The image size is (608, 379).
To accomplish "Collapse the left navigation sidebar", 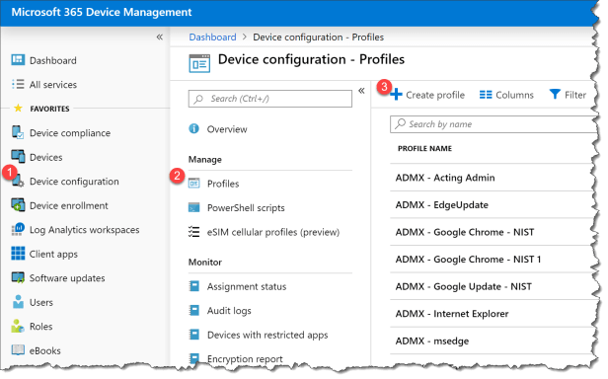I will (159, 38).
